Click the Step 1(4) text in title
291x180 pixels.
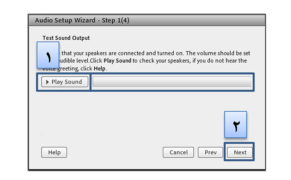116,20
